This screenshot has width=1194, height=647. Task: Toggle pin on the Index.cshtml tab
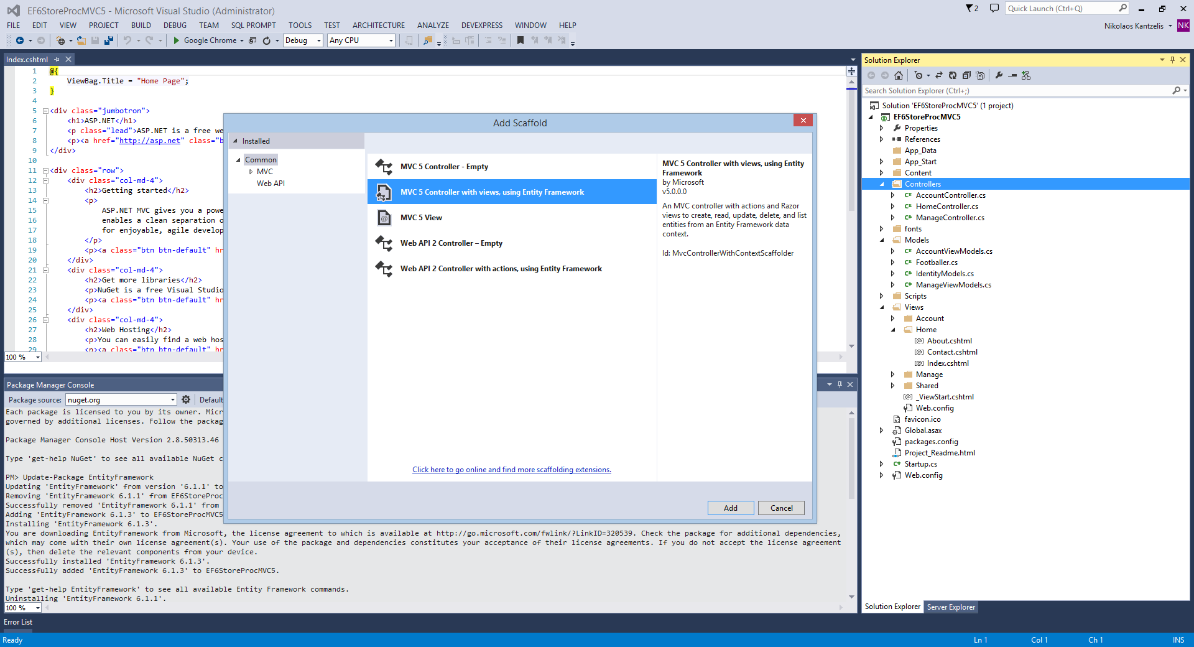(x=57, y=59)
